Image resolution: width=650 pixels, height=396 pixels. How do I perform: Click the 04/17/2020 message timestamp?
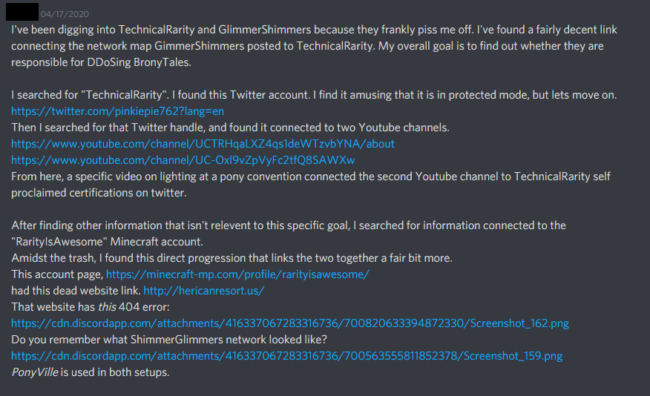[65, 14]
